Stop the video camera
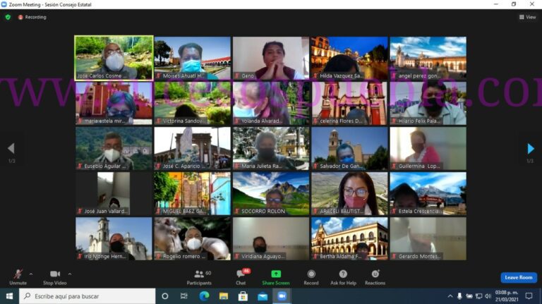The width and height of the screenshot is (542, 304). (x=54, y=275)
